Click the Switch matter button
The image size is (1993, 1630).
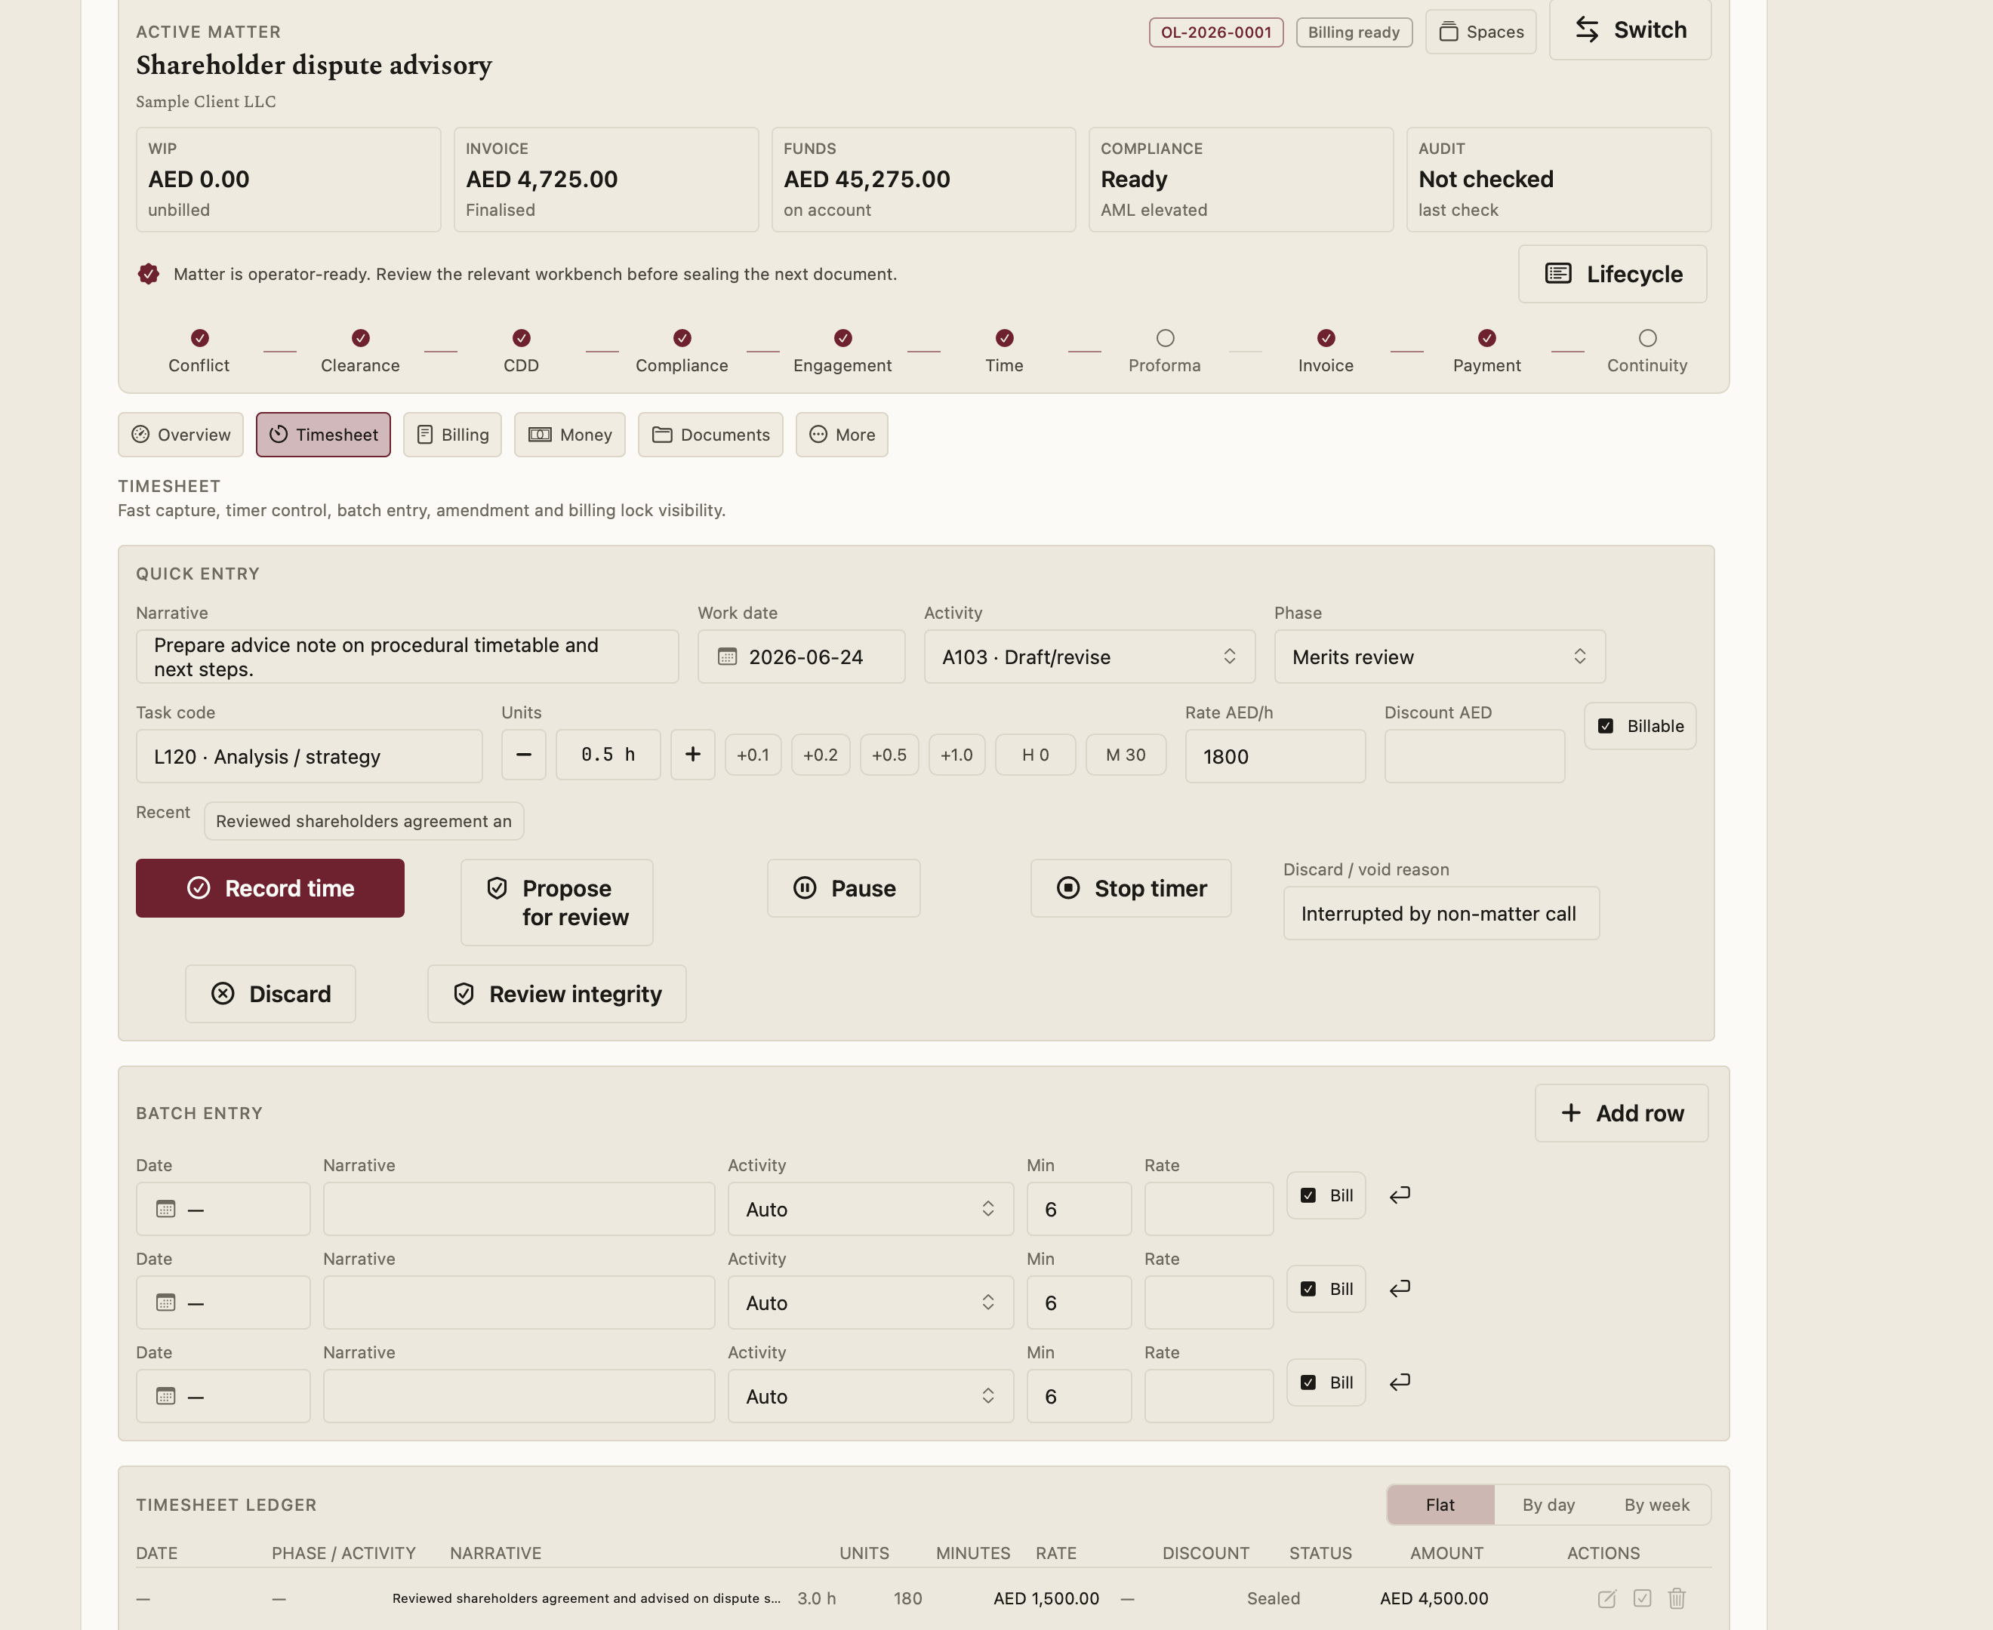coord(1631,30)
